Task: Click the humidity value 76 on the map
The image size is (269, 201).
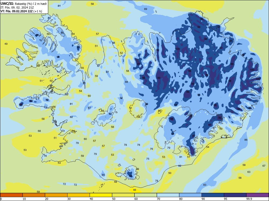Action: pyautogui.click(x=151, y=149)
